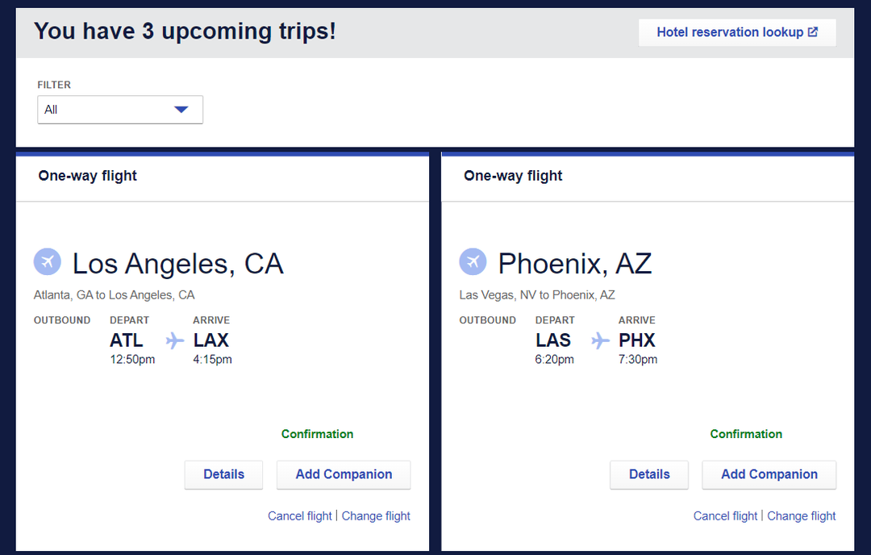Click the airplane icon beside Phoenix, AZ
The width and height of the screenshot is (871, 555).
473,261
